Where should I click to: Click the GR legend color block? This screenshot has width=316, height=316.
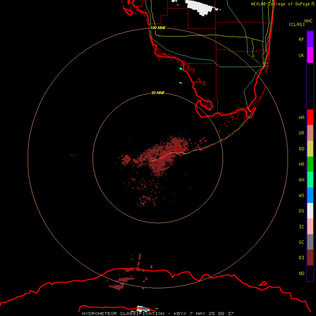310,133
